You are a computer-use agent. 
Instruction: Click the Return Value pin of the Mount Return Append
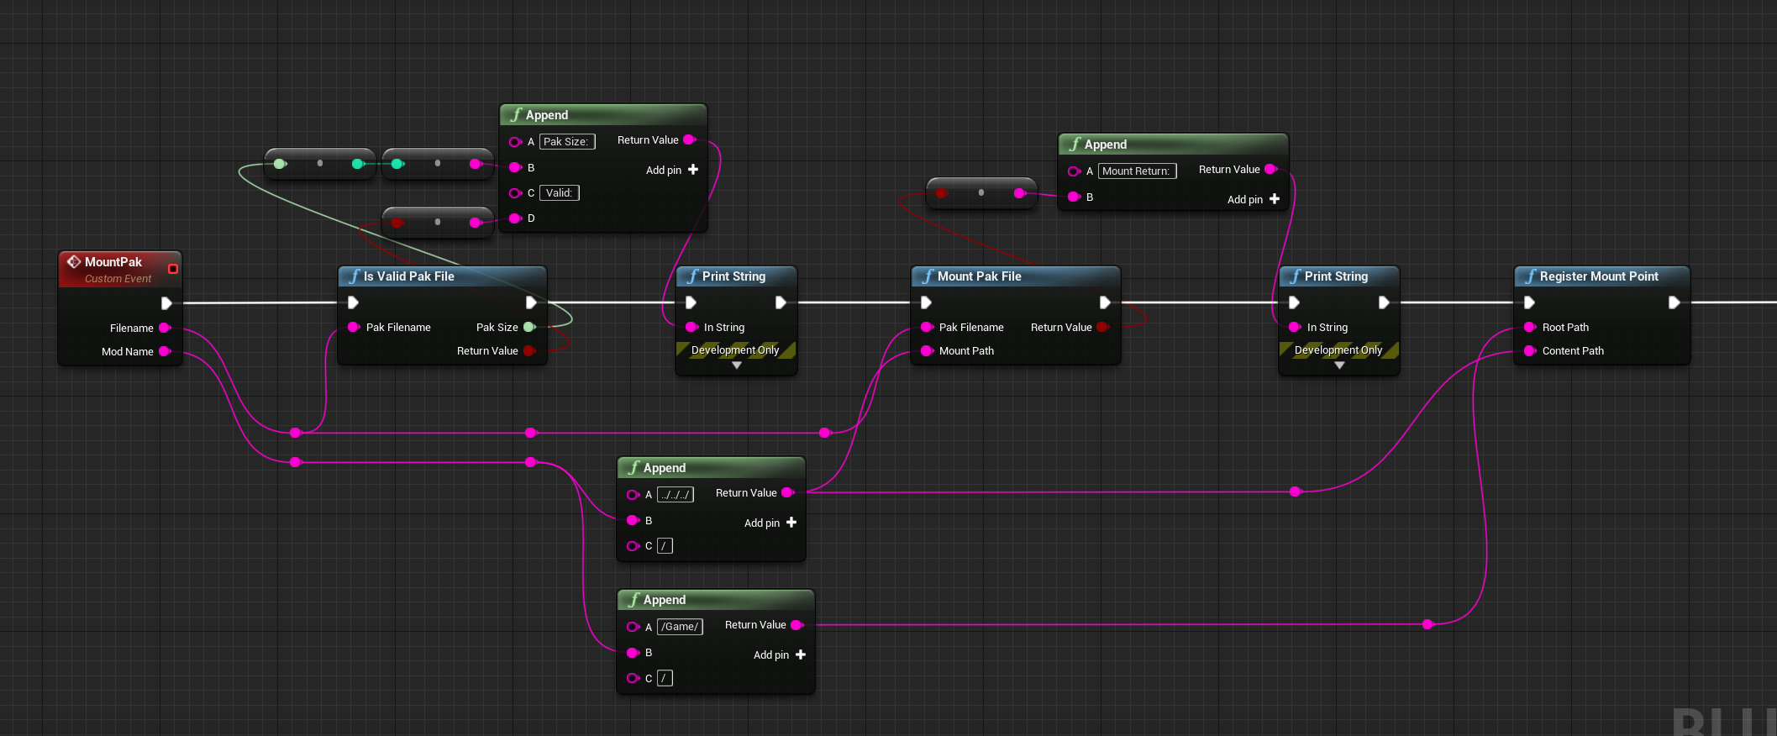[1271, 169]
